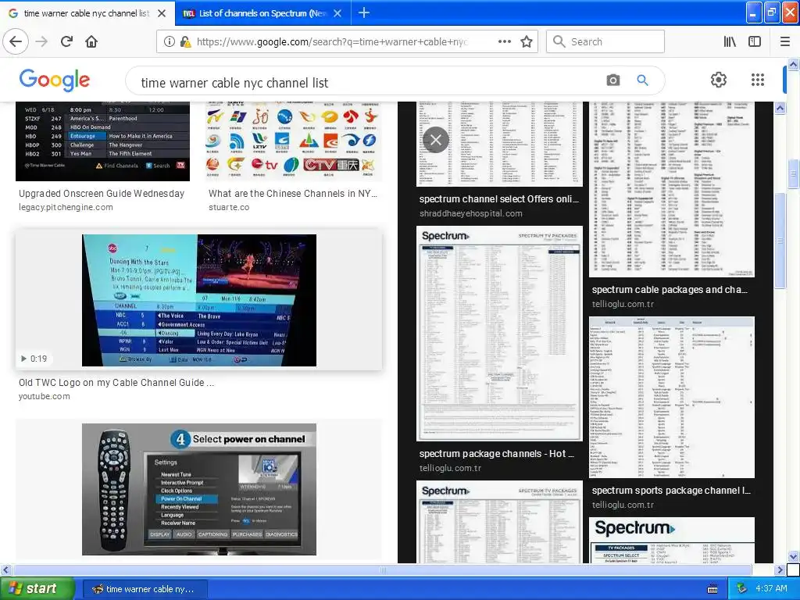Open legacy.pitchengine.com source link

(66, 207)
